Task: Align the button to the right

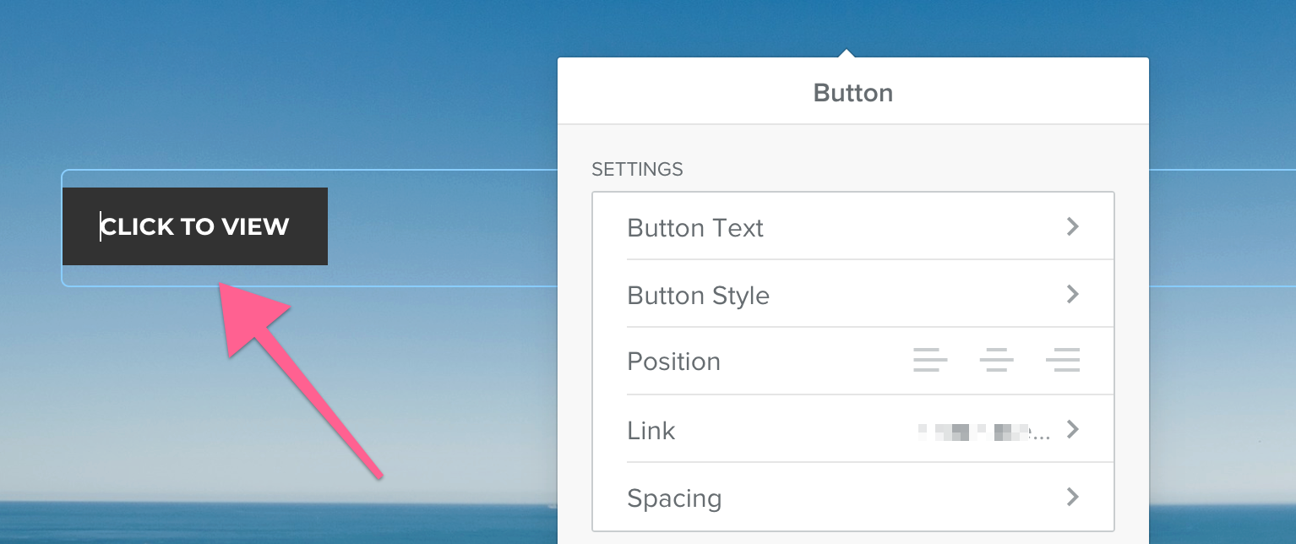Action: pos(1063,361)
